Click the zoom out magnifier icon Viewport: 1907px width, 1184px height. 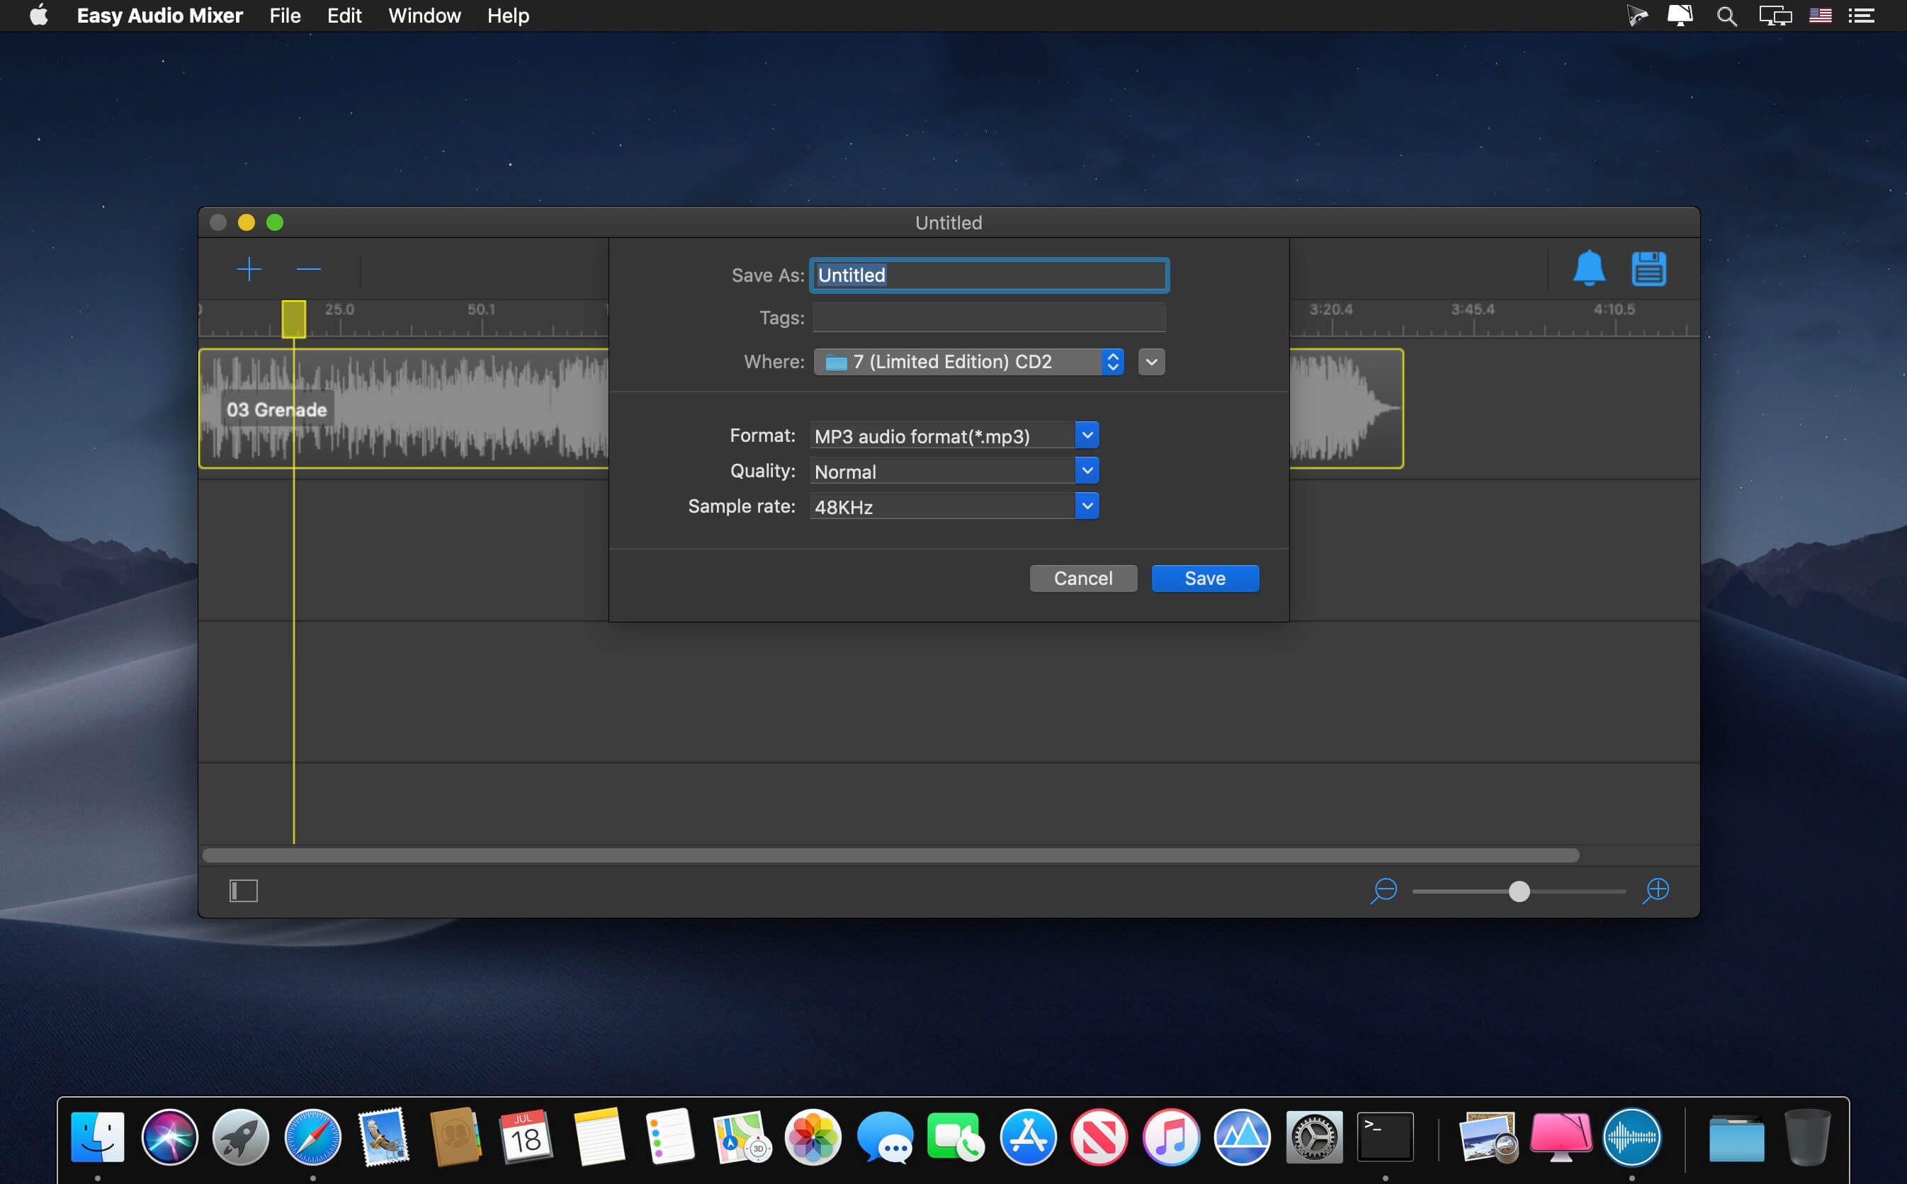tap(1383, 891)
